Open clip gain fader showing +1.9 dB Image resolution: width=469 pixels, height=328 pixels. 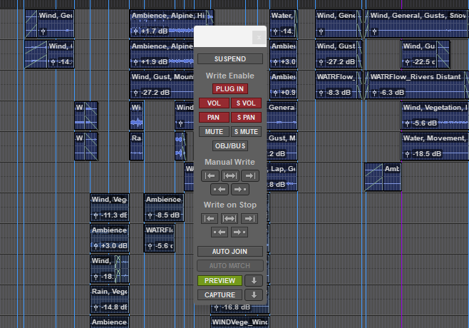[136, 62]
